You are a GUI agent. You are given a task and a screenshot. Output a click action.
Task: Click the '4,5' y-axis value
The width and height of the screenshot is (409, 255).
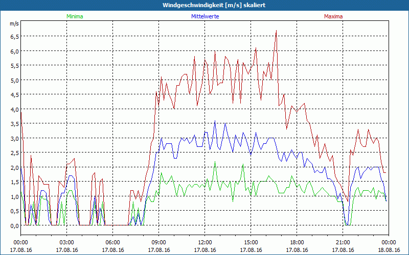(15, 95)
